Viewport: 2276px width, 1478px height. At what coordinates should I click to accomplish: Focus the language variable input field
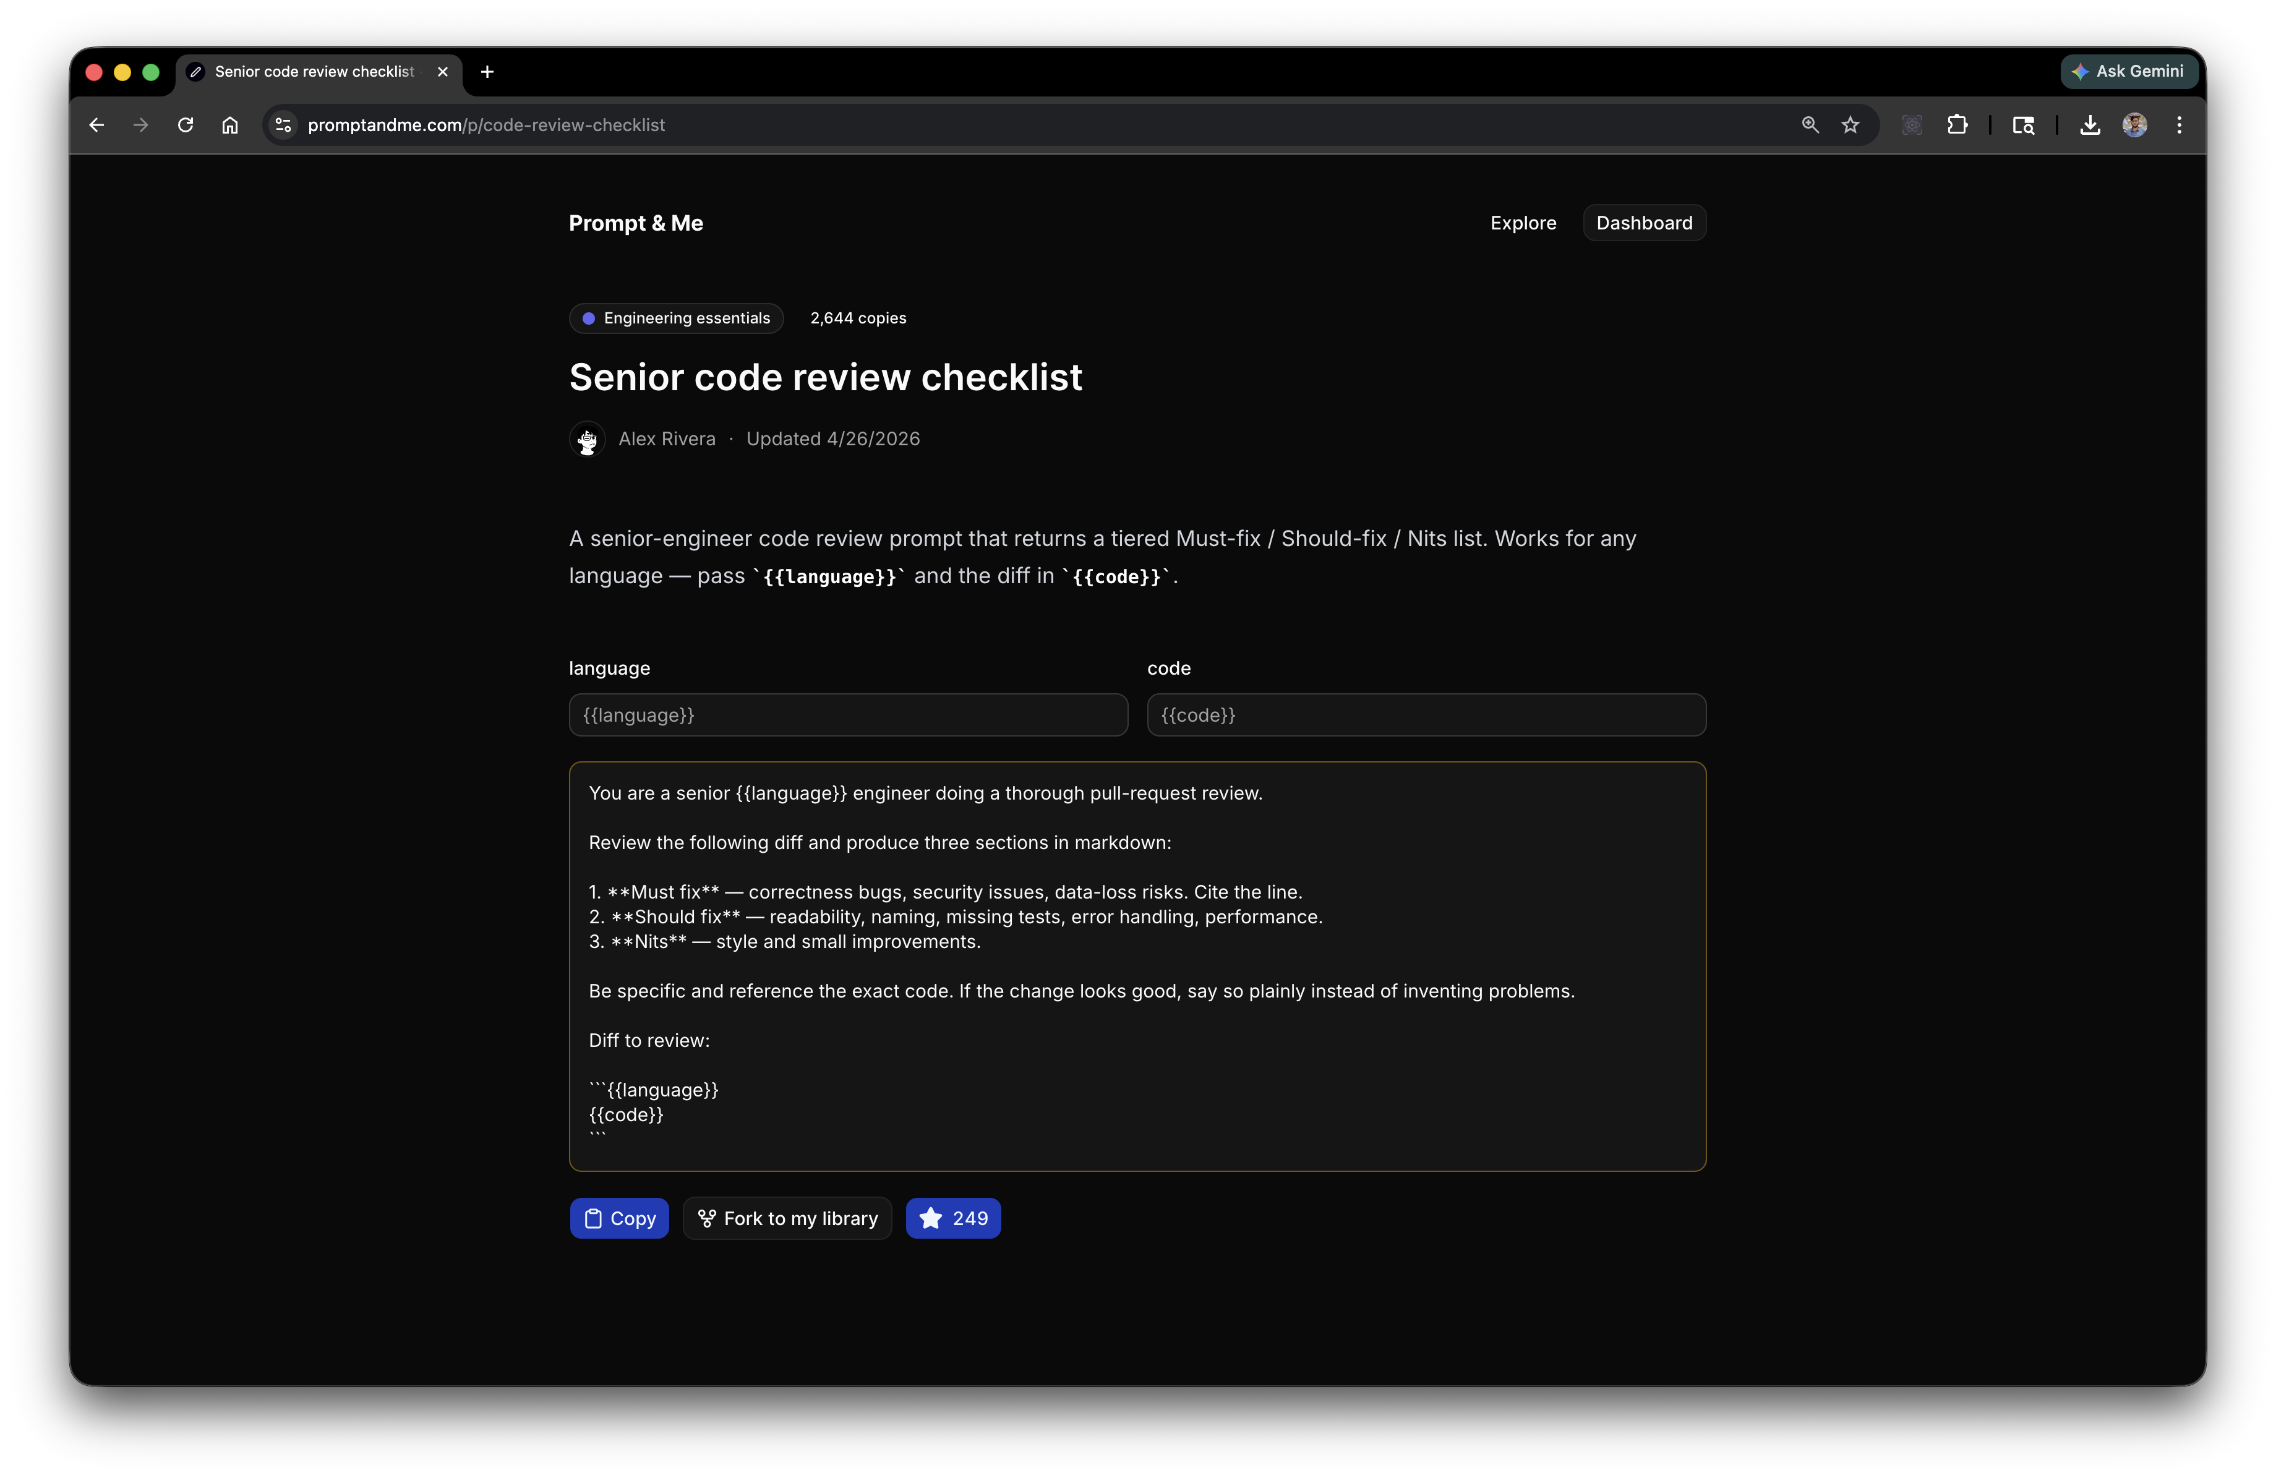coord(847,715)
